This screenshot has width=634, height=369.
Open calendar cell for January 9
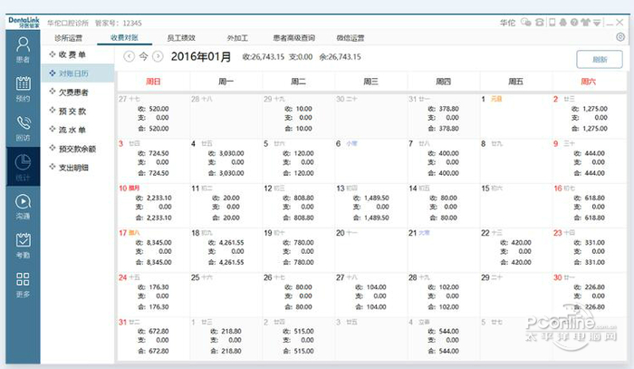pyautogui.click(x=589, y=160)
